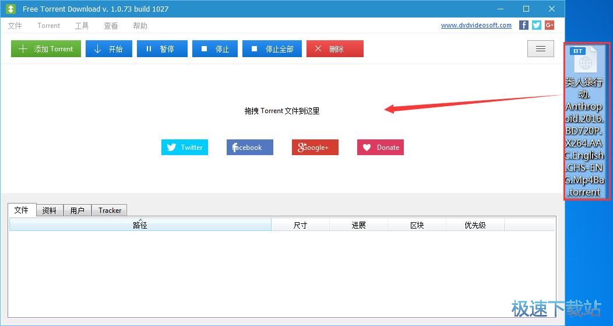Click the 开始 start button

pos(109,49)
